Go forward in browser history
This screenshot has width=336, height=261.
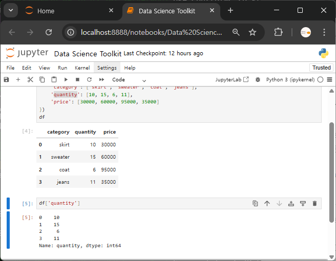tap(30, 32)
